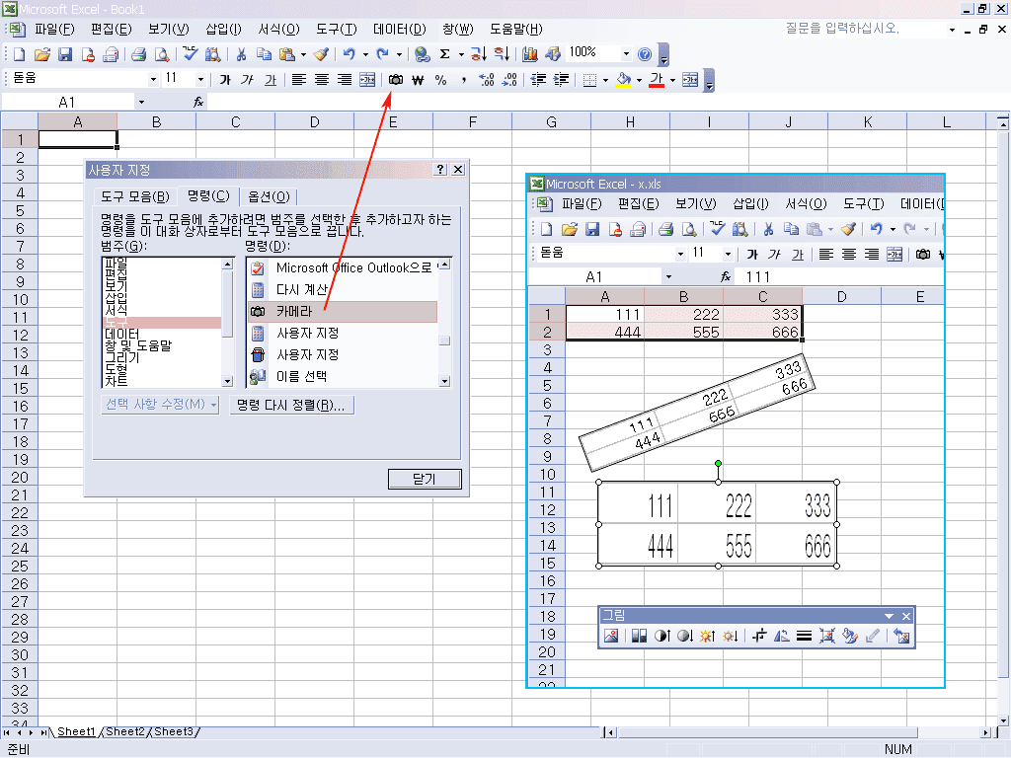Viewport: 1011px width, 758px height.
Task: Open the Name Box dropdown arrow beside A1
Action: pos(141,102)
